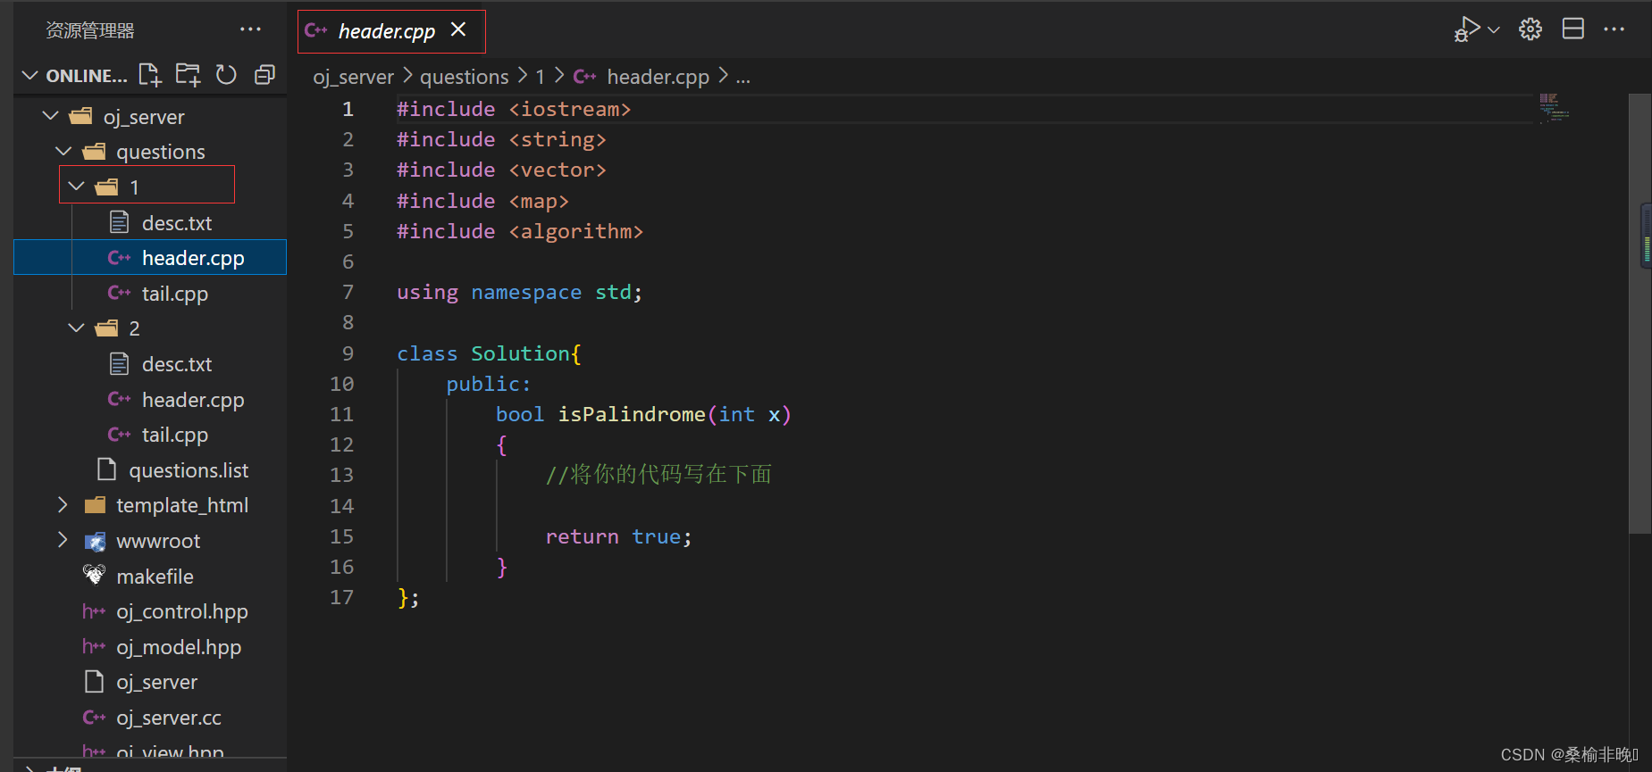Screen dimensions: 1652x772
Task: Run or debug the C++ file
Action: point(1467,29)
